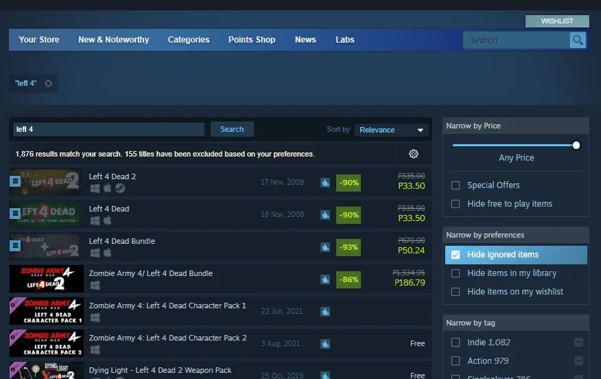The height and width of the screenshot is (379, 601).
Task: Open the Sort by Relevance dropdown
Action: [391, 130]
